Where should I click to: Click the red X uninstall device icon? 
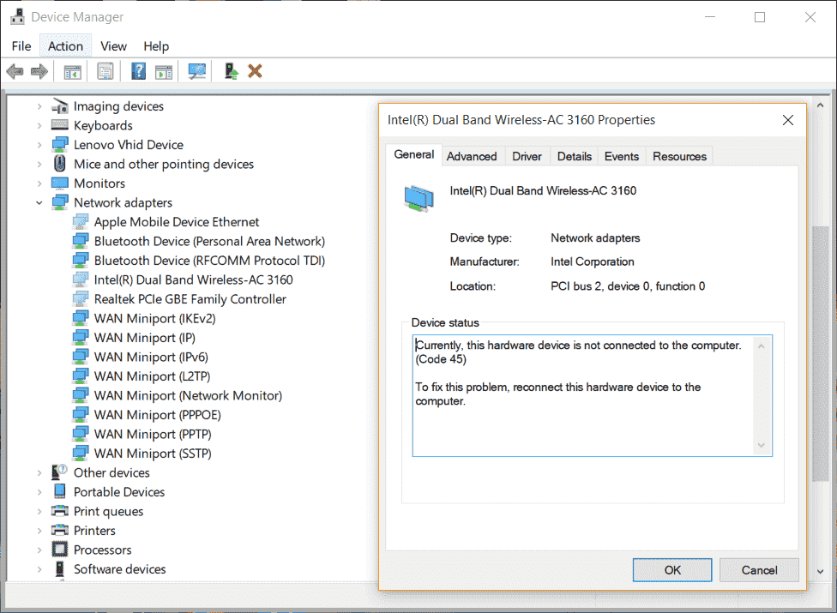click(255, 71)
